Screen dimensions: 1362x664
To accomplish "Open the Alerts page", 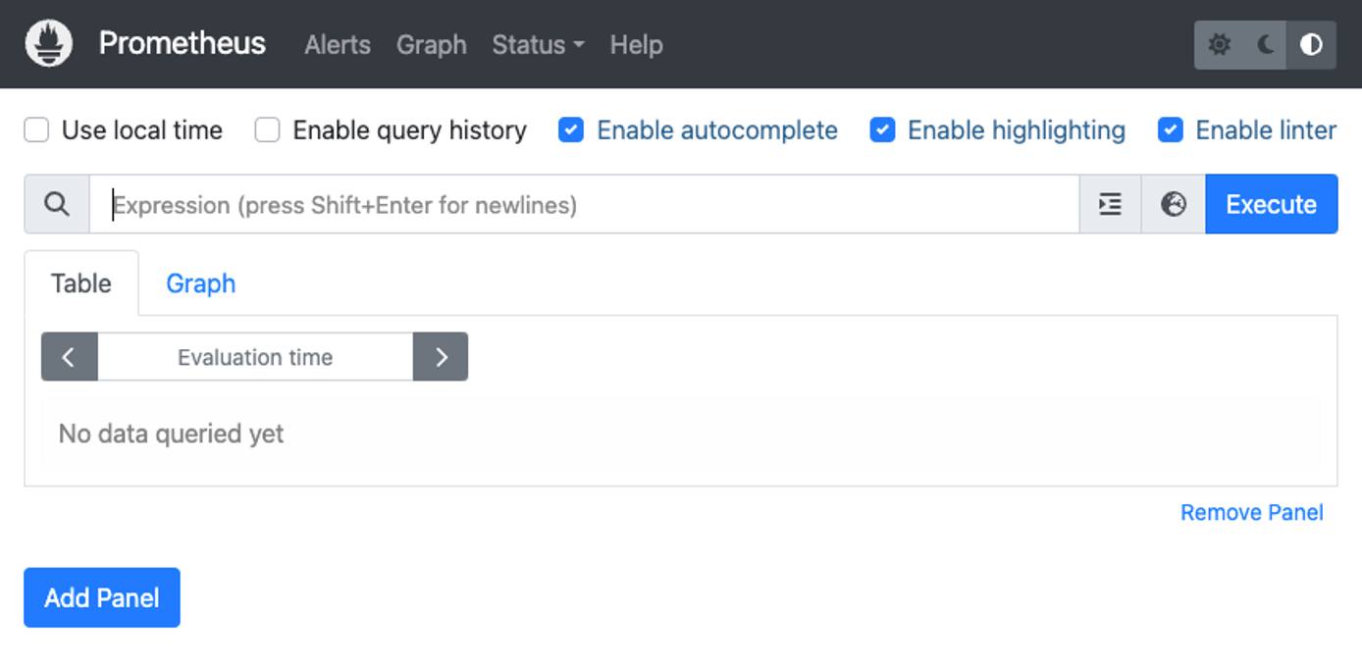I will 337,44.
